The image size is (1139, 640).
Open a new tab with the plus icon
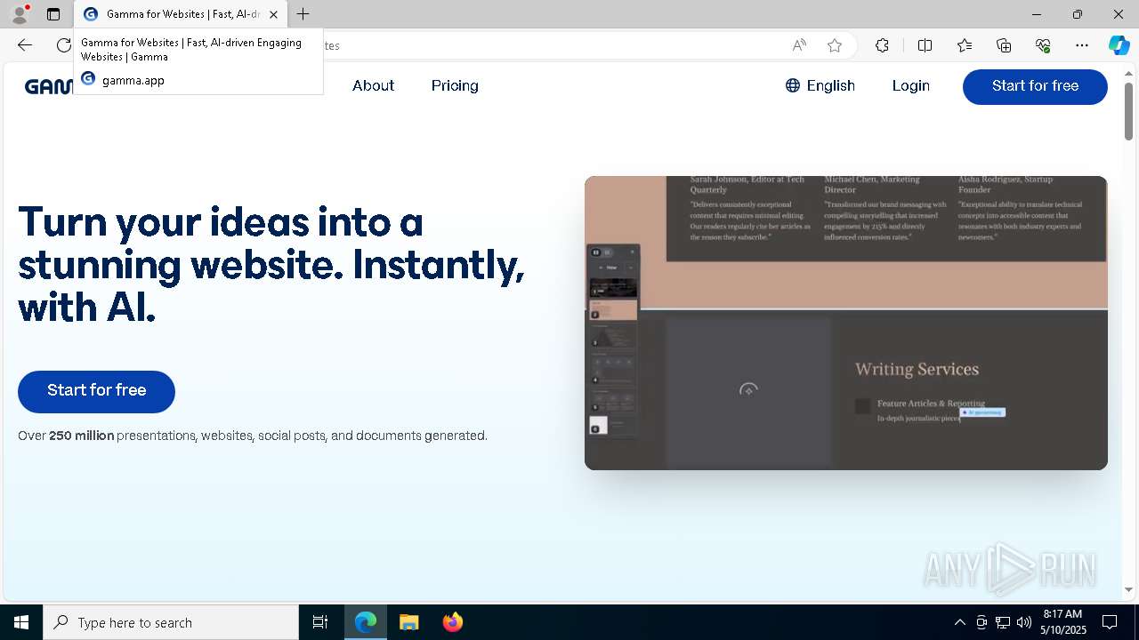303,14
